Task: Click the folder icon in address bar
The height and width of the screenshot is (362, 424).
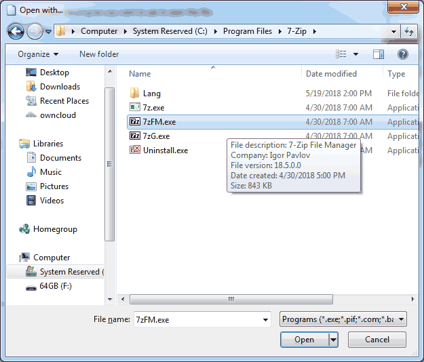Action: click(x=61, y=31)
